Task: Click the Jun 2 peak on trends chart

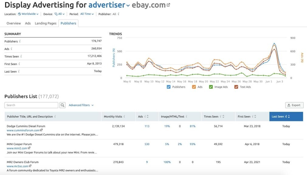Action: pos(274,44)
